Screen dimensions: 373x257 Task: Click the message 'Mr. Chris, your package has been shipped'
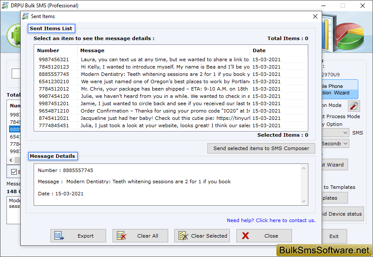click(x=164, y=89)
